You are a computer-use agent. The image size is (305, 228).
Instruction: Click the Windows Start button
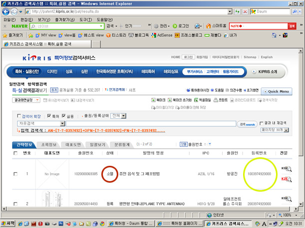[x=8, y=224]
